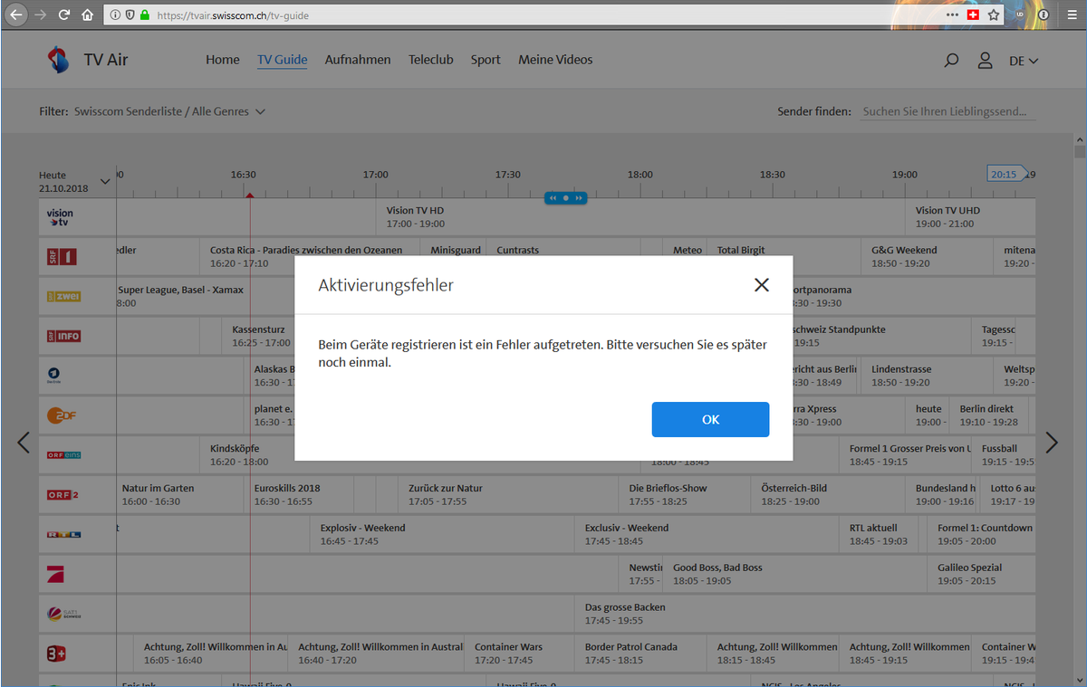Screen dimensions: 1087x687
Task: Open the site information icon in address bar
Action: point(114,14)
